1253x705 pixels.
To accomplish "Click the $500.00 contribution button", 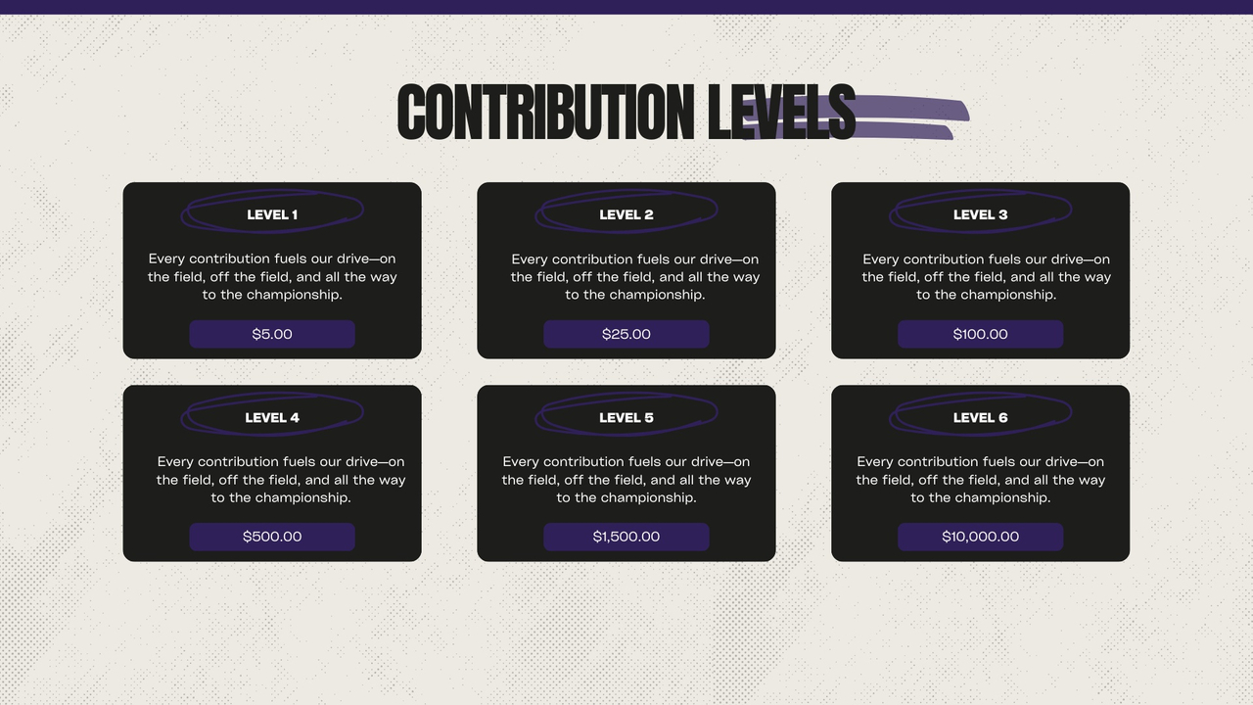I will (272, 537).
